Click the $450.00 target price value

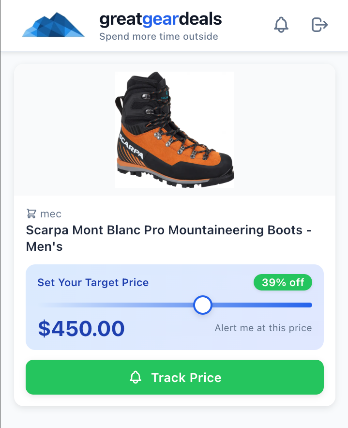click(x=81, y=329)
